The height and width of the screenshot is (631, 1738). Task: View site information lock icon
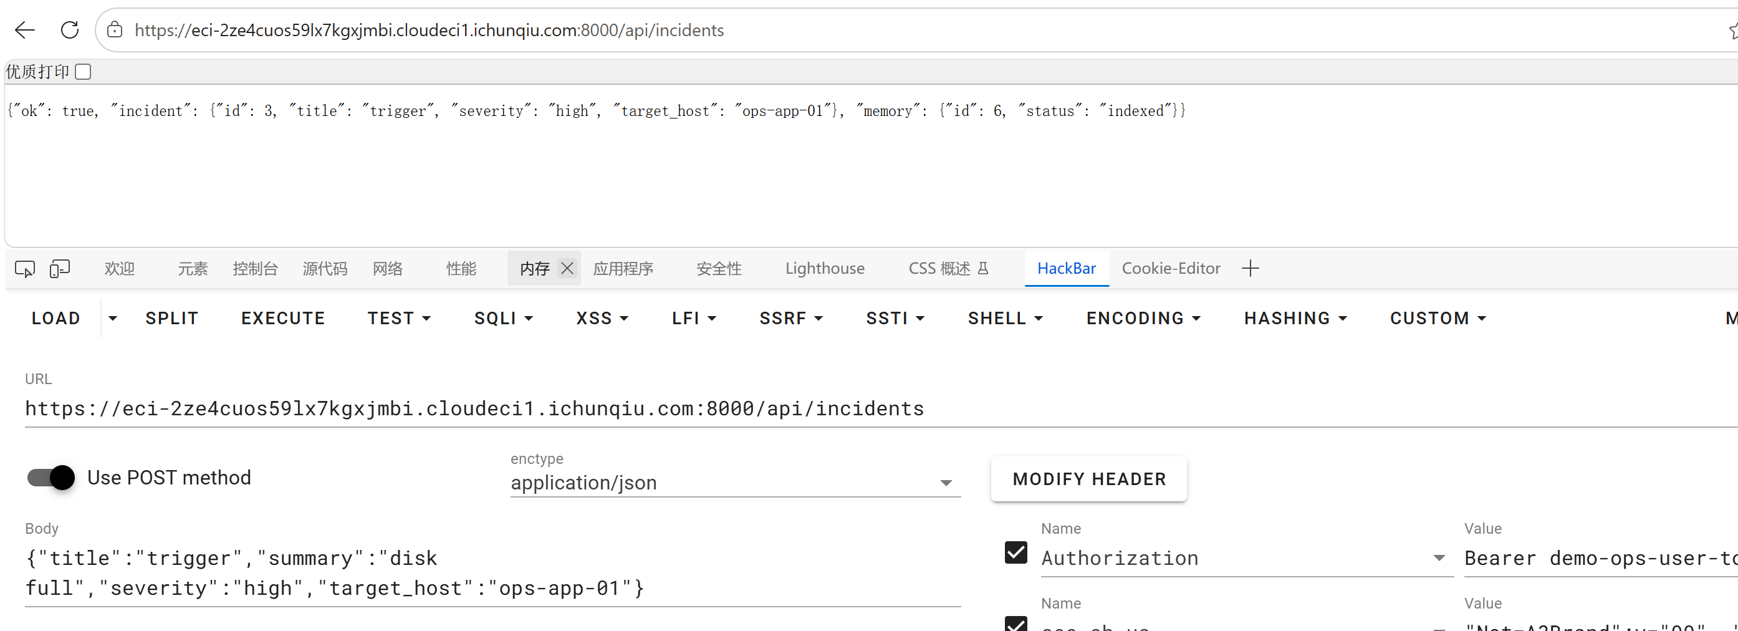pyautogui.click(x=115, y=30)
